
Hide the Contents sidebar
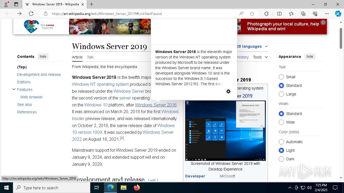(x=43, y=57)
